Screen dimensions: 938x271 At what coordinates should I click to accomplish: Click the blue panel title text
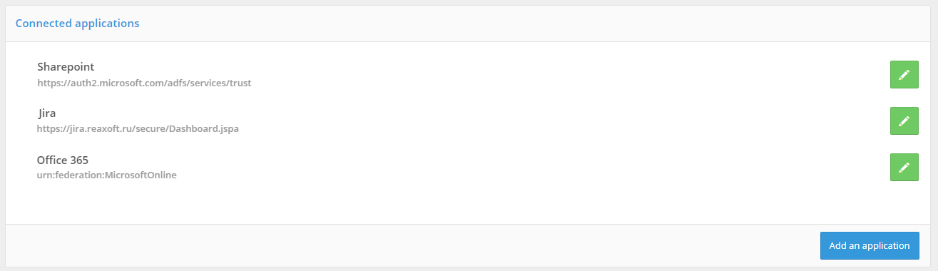pyautogui.click(x=77, y=24)
